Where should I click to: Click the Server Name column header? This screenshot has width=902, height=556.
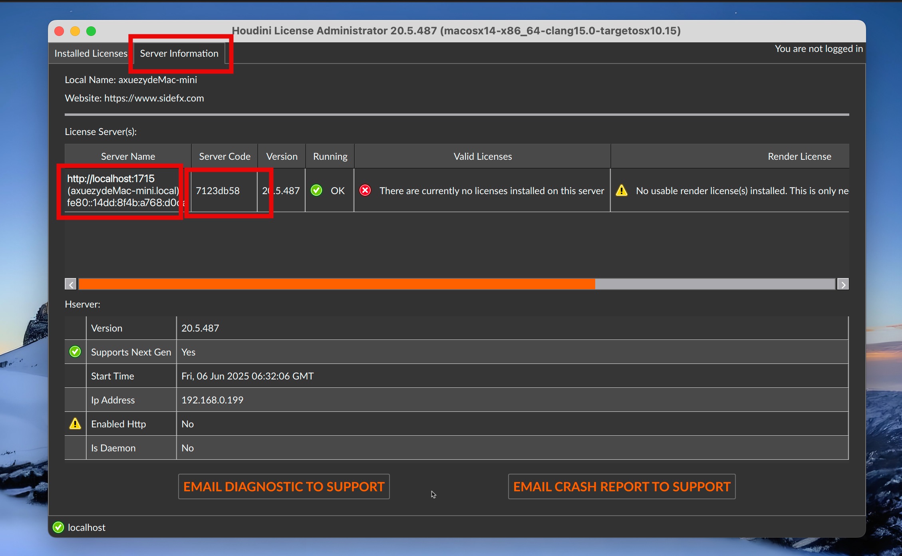[x=128, y=157]
